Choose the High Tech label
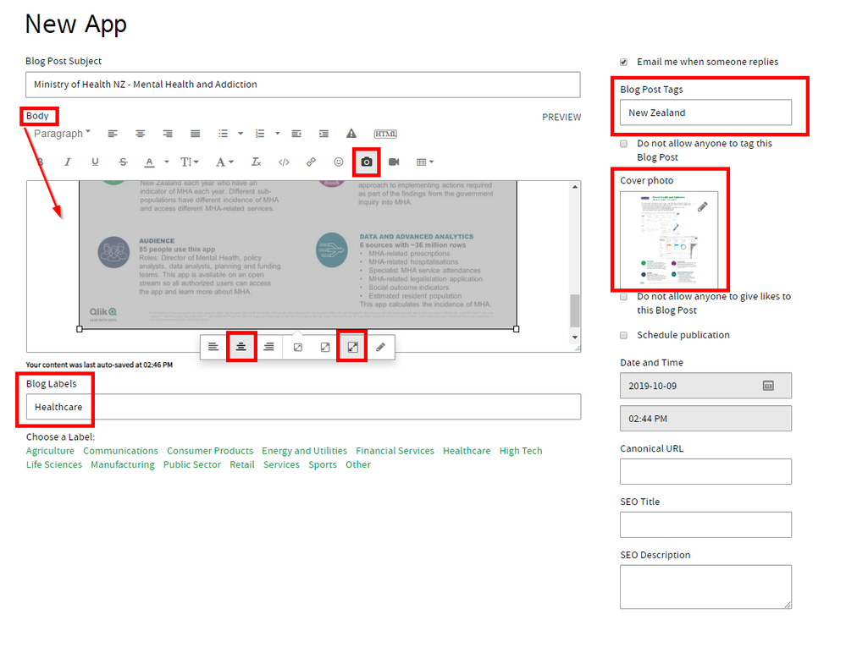 coord(521,451)
